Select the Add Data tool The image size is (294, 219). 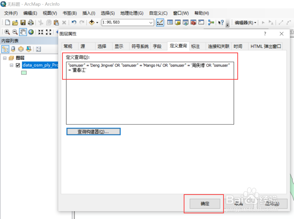(x=92, y=22)
